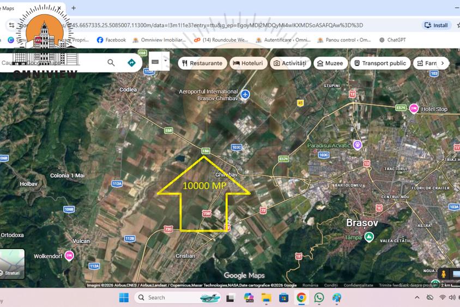Open the ChatGPT bookmark
This screenshot has height=307, width=460.
392,40
